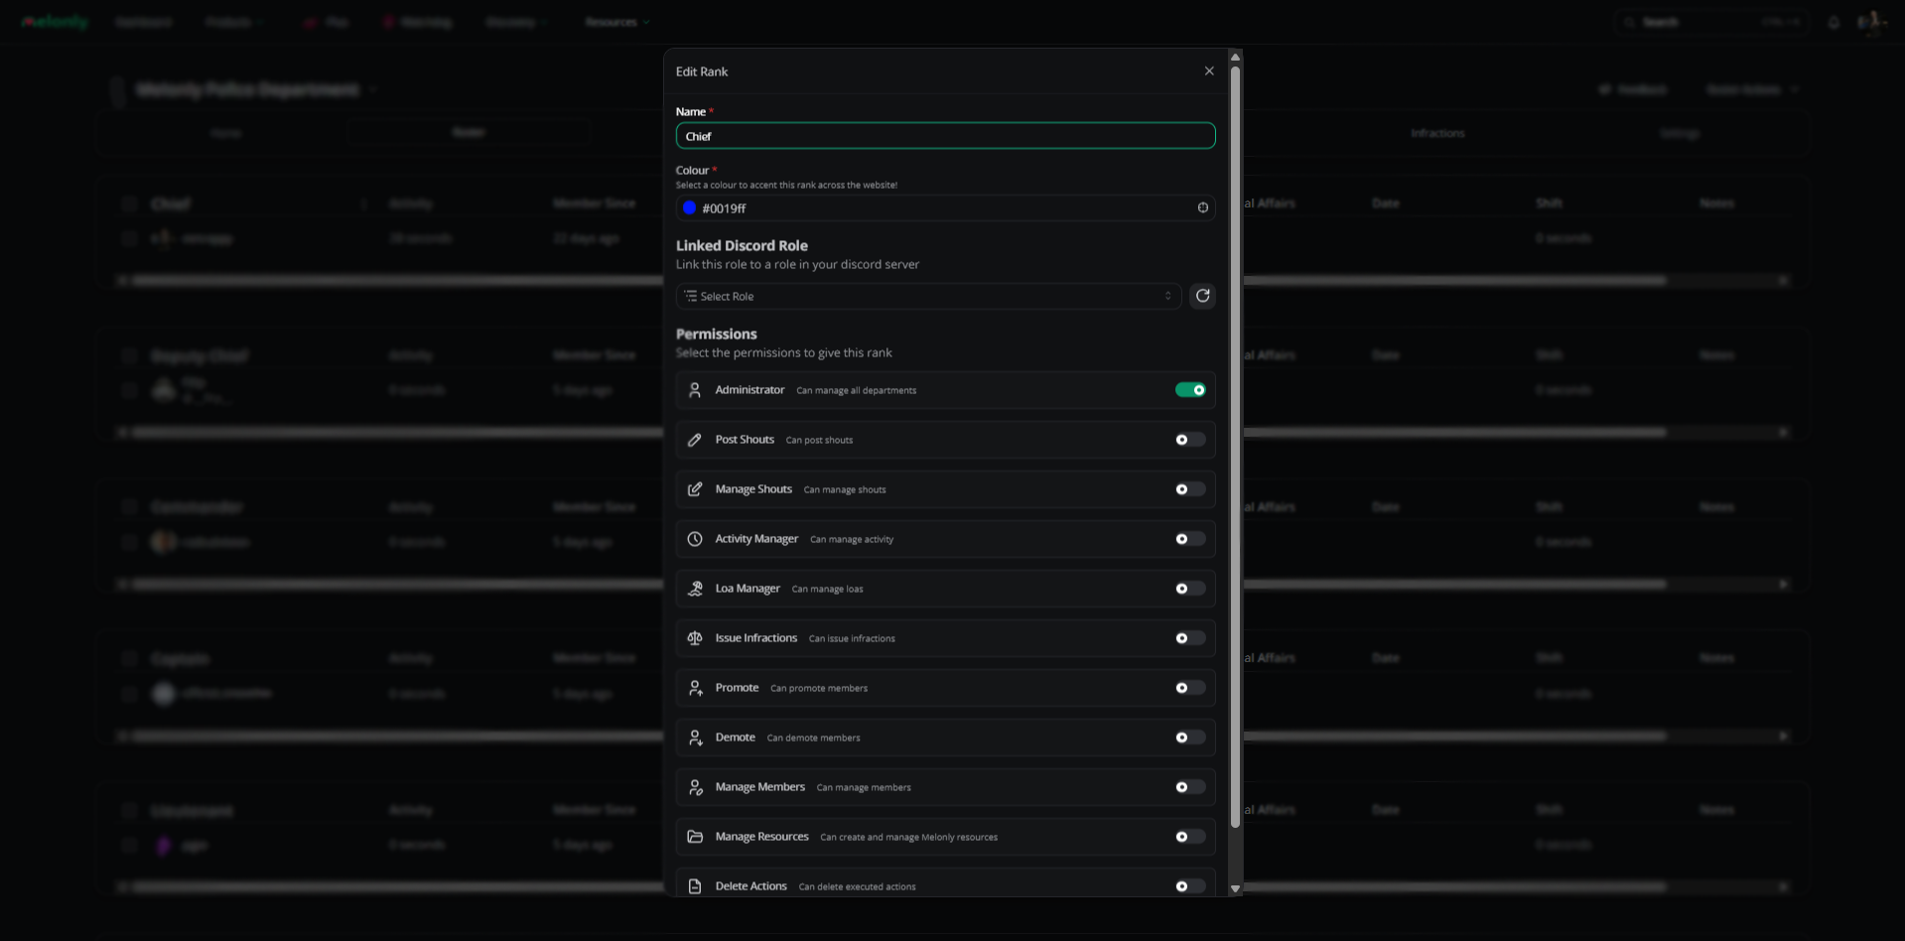This screenshot has width=1905, height=941.
Task: Click the Manage Shouts edit icon
Action: click(x=695, y=489)
